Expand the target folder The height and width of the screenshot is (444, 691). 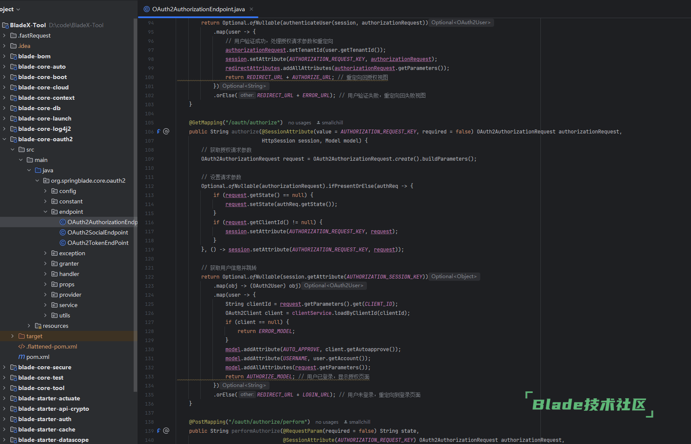(x=13, y=336)
